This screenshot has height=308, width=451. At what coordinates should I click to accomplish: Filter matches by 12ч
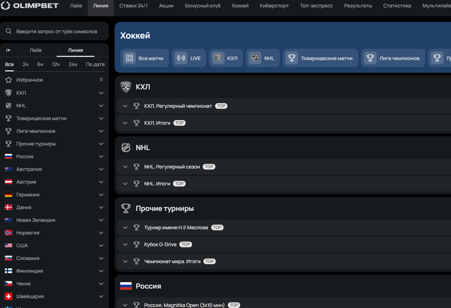point(56,64)
